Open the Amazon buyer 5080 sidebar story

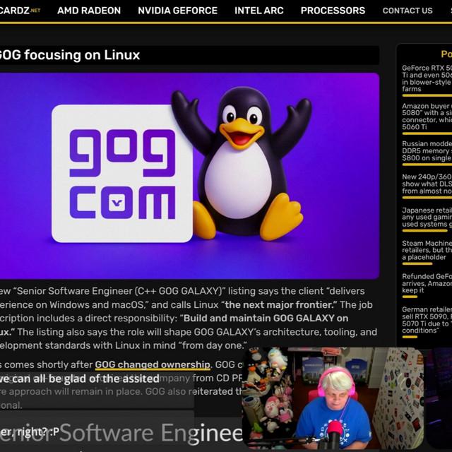click(x=427, y=117)
